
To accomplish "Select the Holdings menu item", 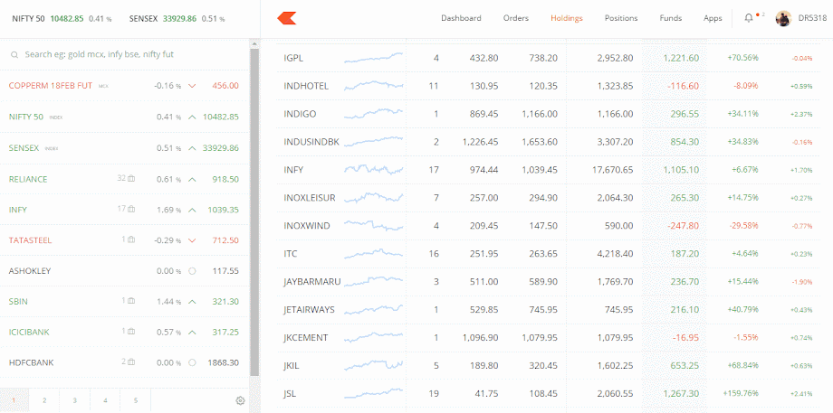I will click(x=566, y=18).
